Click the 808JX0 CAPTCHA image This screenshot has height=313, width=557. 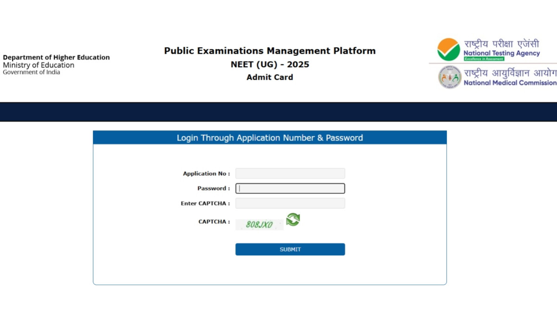point(259,225)
